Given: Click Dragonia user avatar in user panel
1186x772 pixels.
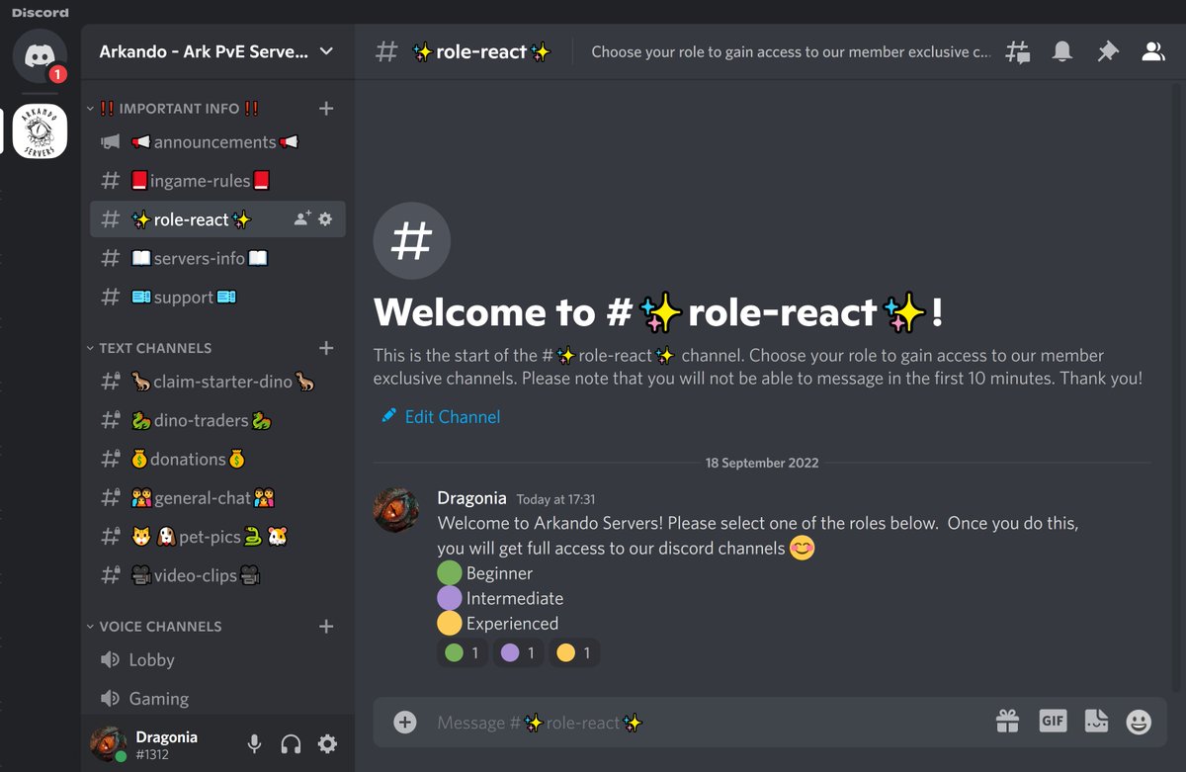Looking at the screenshot, I should [x=109, y=744].
